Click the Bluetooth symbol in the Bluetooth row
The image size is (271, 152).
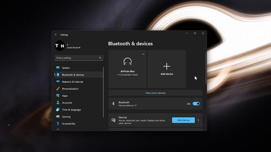tap(113, 103)
